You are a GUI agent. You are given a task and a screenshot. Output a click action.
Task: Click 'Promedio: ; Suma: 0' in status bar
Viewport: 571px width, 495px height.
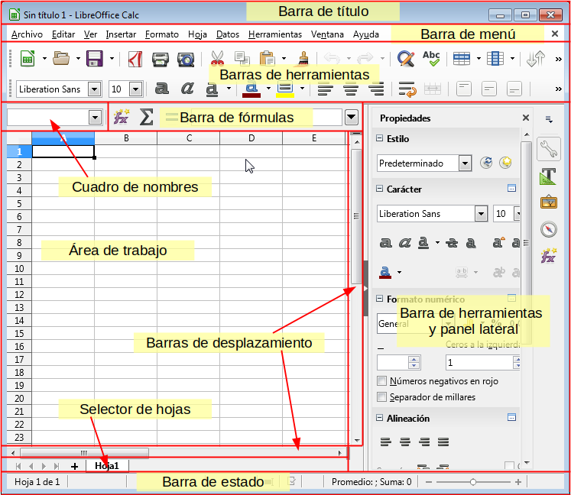pos(371,482)
